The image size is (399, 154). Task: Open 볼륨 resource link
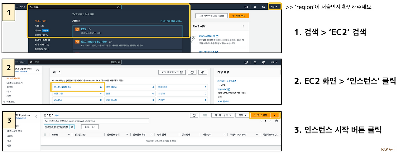[108, 94]
